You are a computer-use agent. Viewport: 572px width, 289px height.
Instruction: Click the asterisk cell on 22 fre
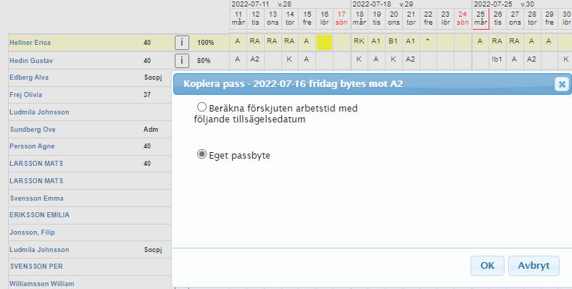coord(428,41)
